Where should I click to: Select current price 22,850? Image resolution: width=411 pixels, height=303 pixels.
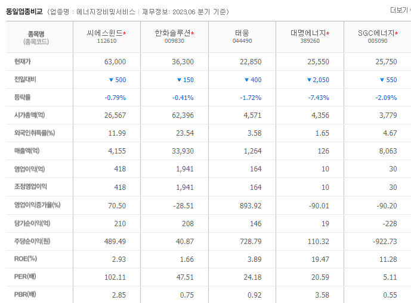(251, 62)
